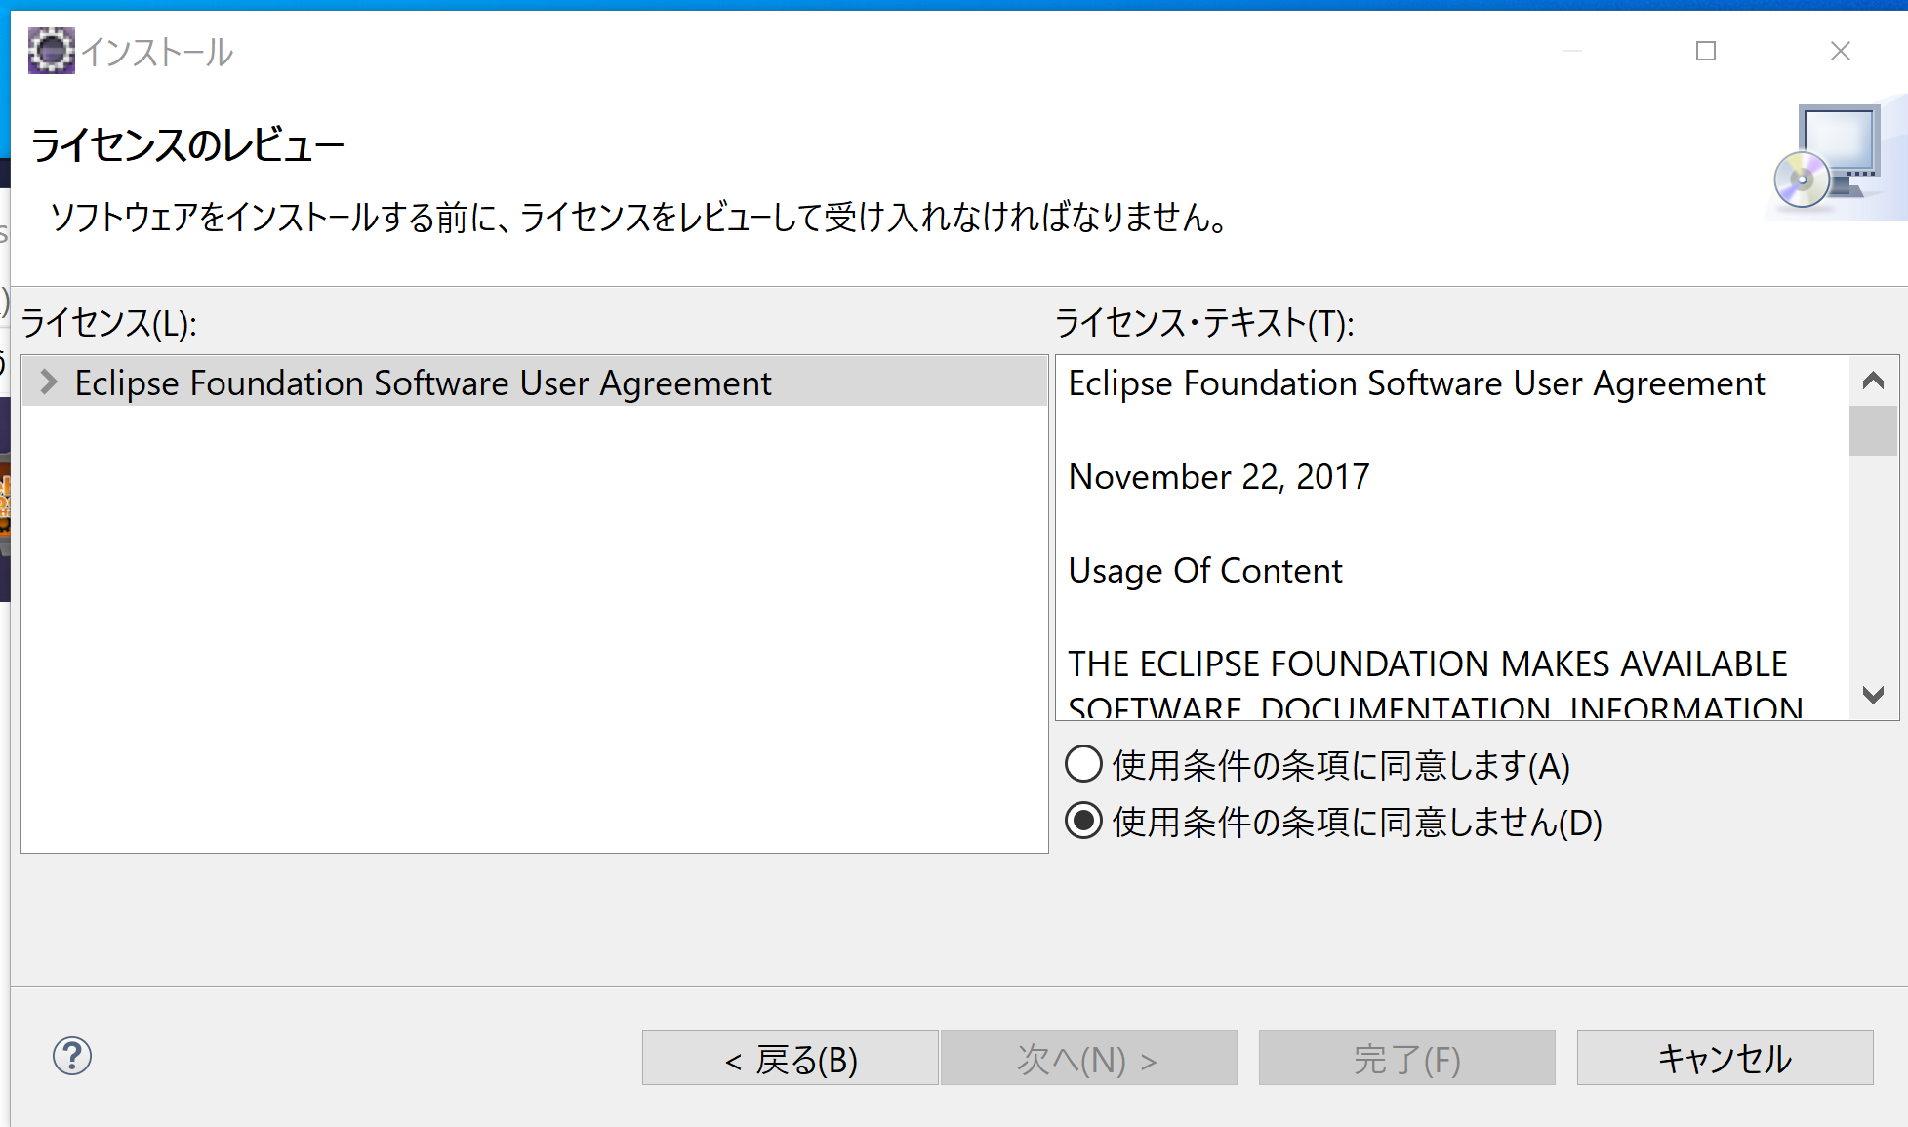
Task: Click the ライセンスのレビュー heading
Action: click(188, 146)
